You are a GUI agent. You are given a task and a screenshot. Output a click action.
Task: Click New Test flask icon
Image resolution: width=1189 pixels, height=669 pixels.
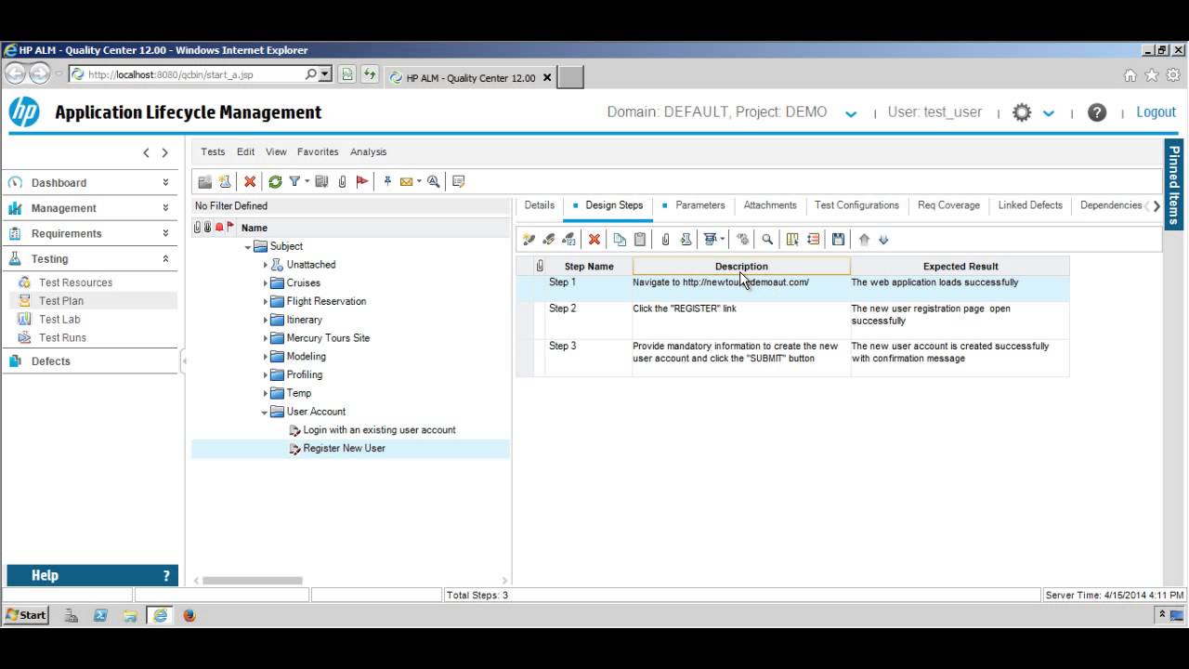[x=225, y=182]
